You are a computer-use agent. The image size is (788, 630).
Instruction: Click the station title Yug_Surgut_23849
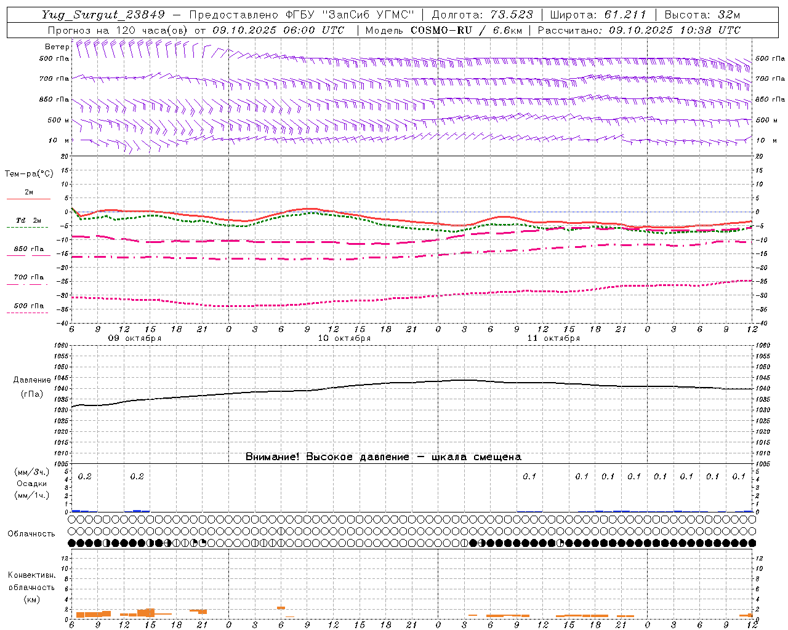103,15
